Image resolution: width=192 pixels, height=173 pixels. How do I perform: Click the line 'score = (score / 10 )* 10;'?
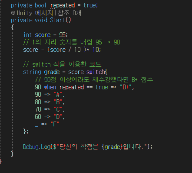(x=62, y=50)
